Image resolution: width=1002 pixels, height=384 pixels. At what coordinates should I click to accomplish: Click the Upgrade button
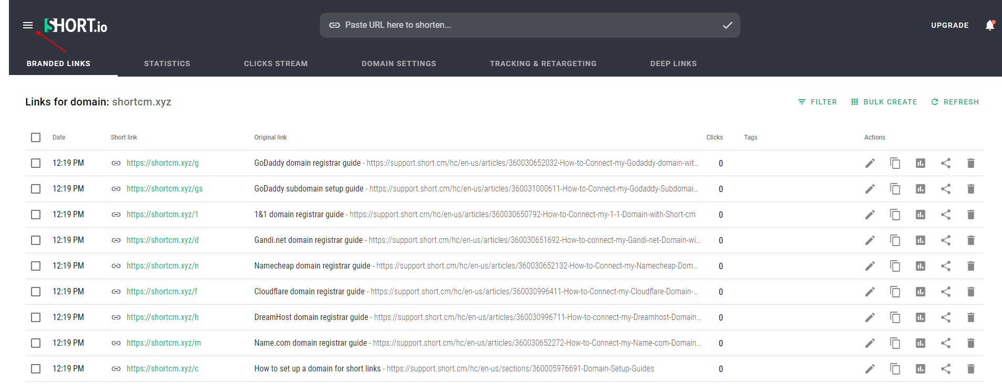950,25
